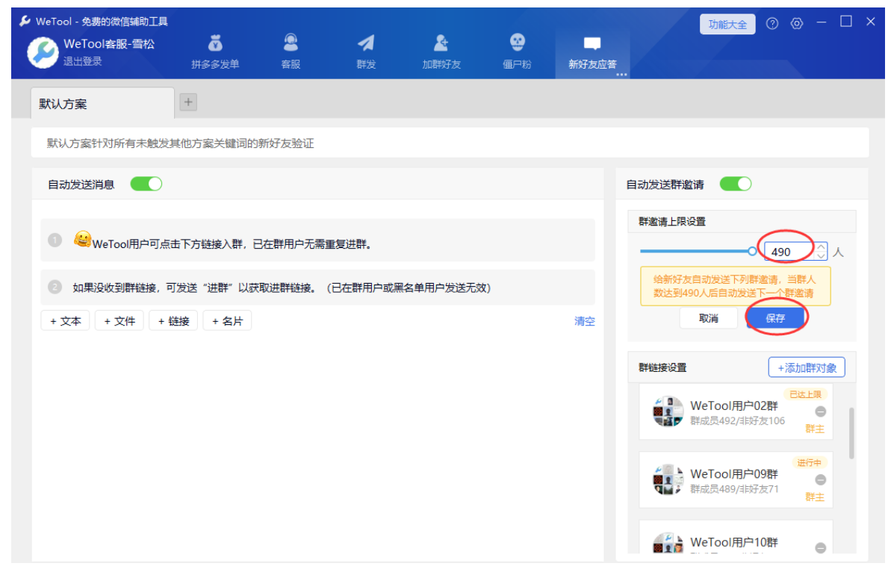
Task: Click WeTool用户02群 group avatar
Action: 668,411
